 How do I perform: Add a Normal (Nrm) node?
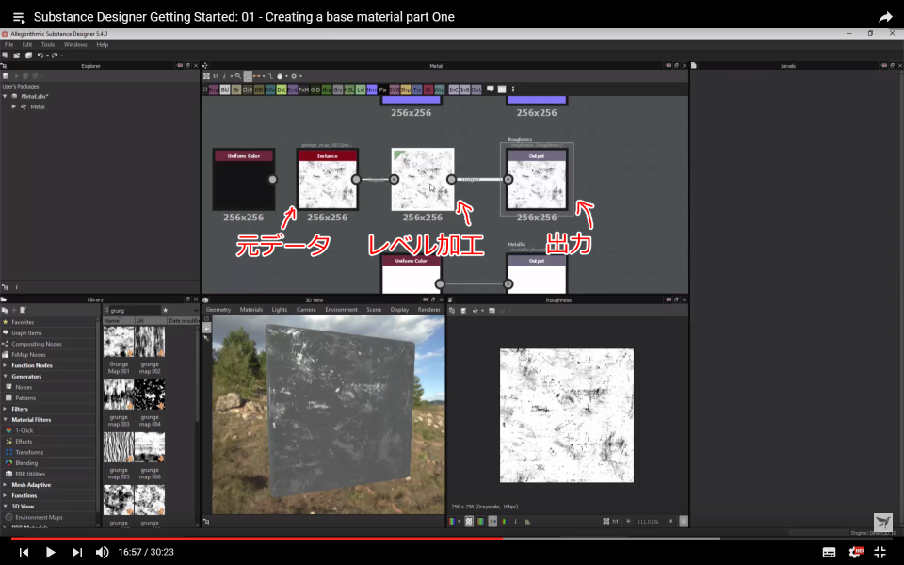[372, 89]
